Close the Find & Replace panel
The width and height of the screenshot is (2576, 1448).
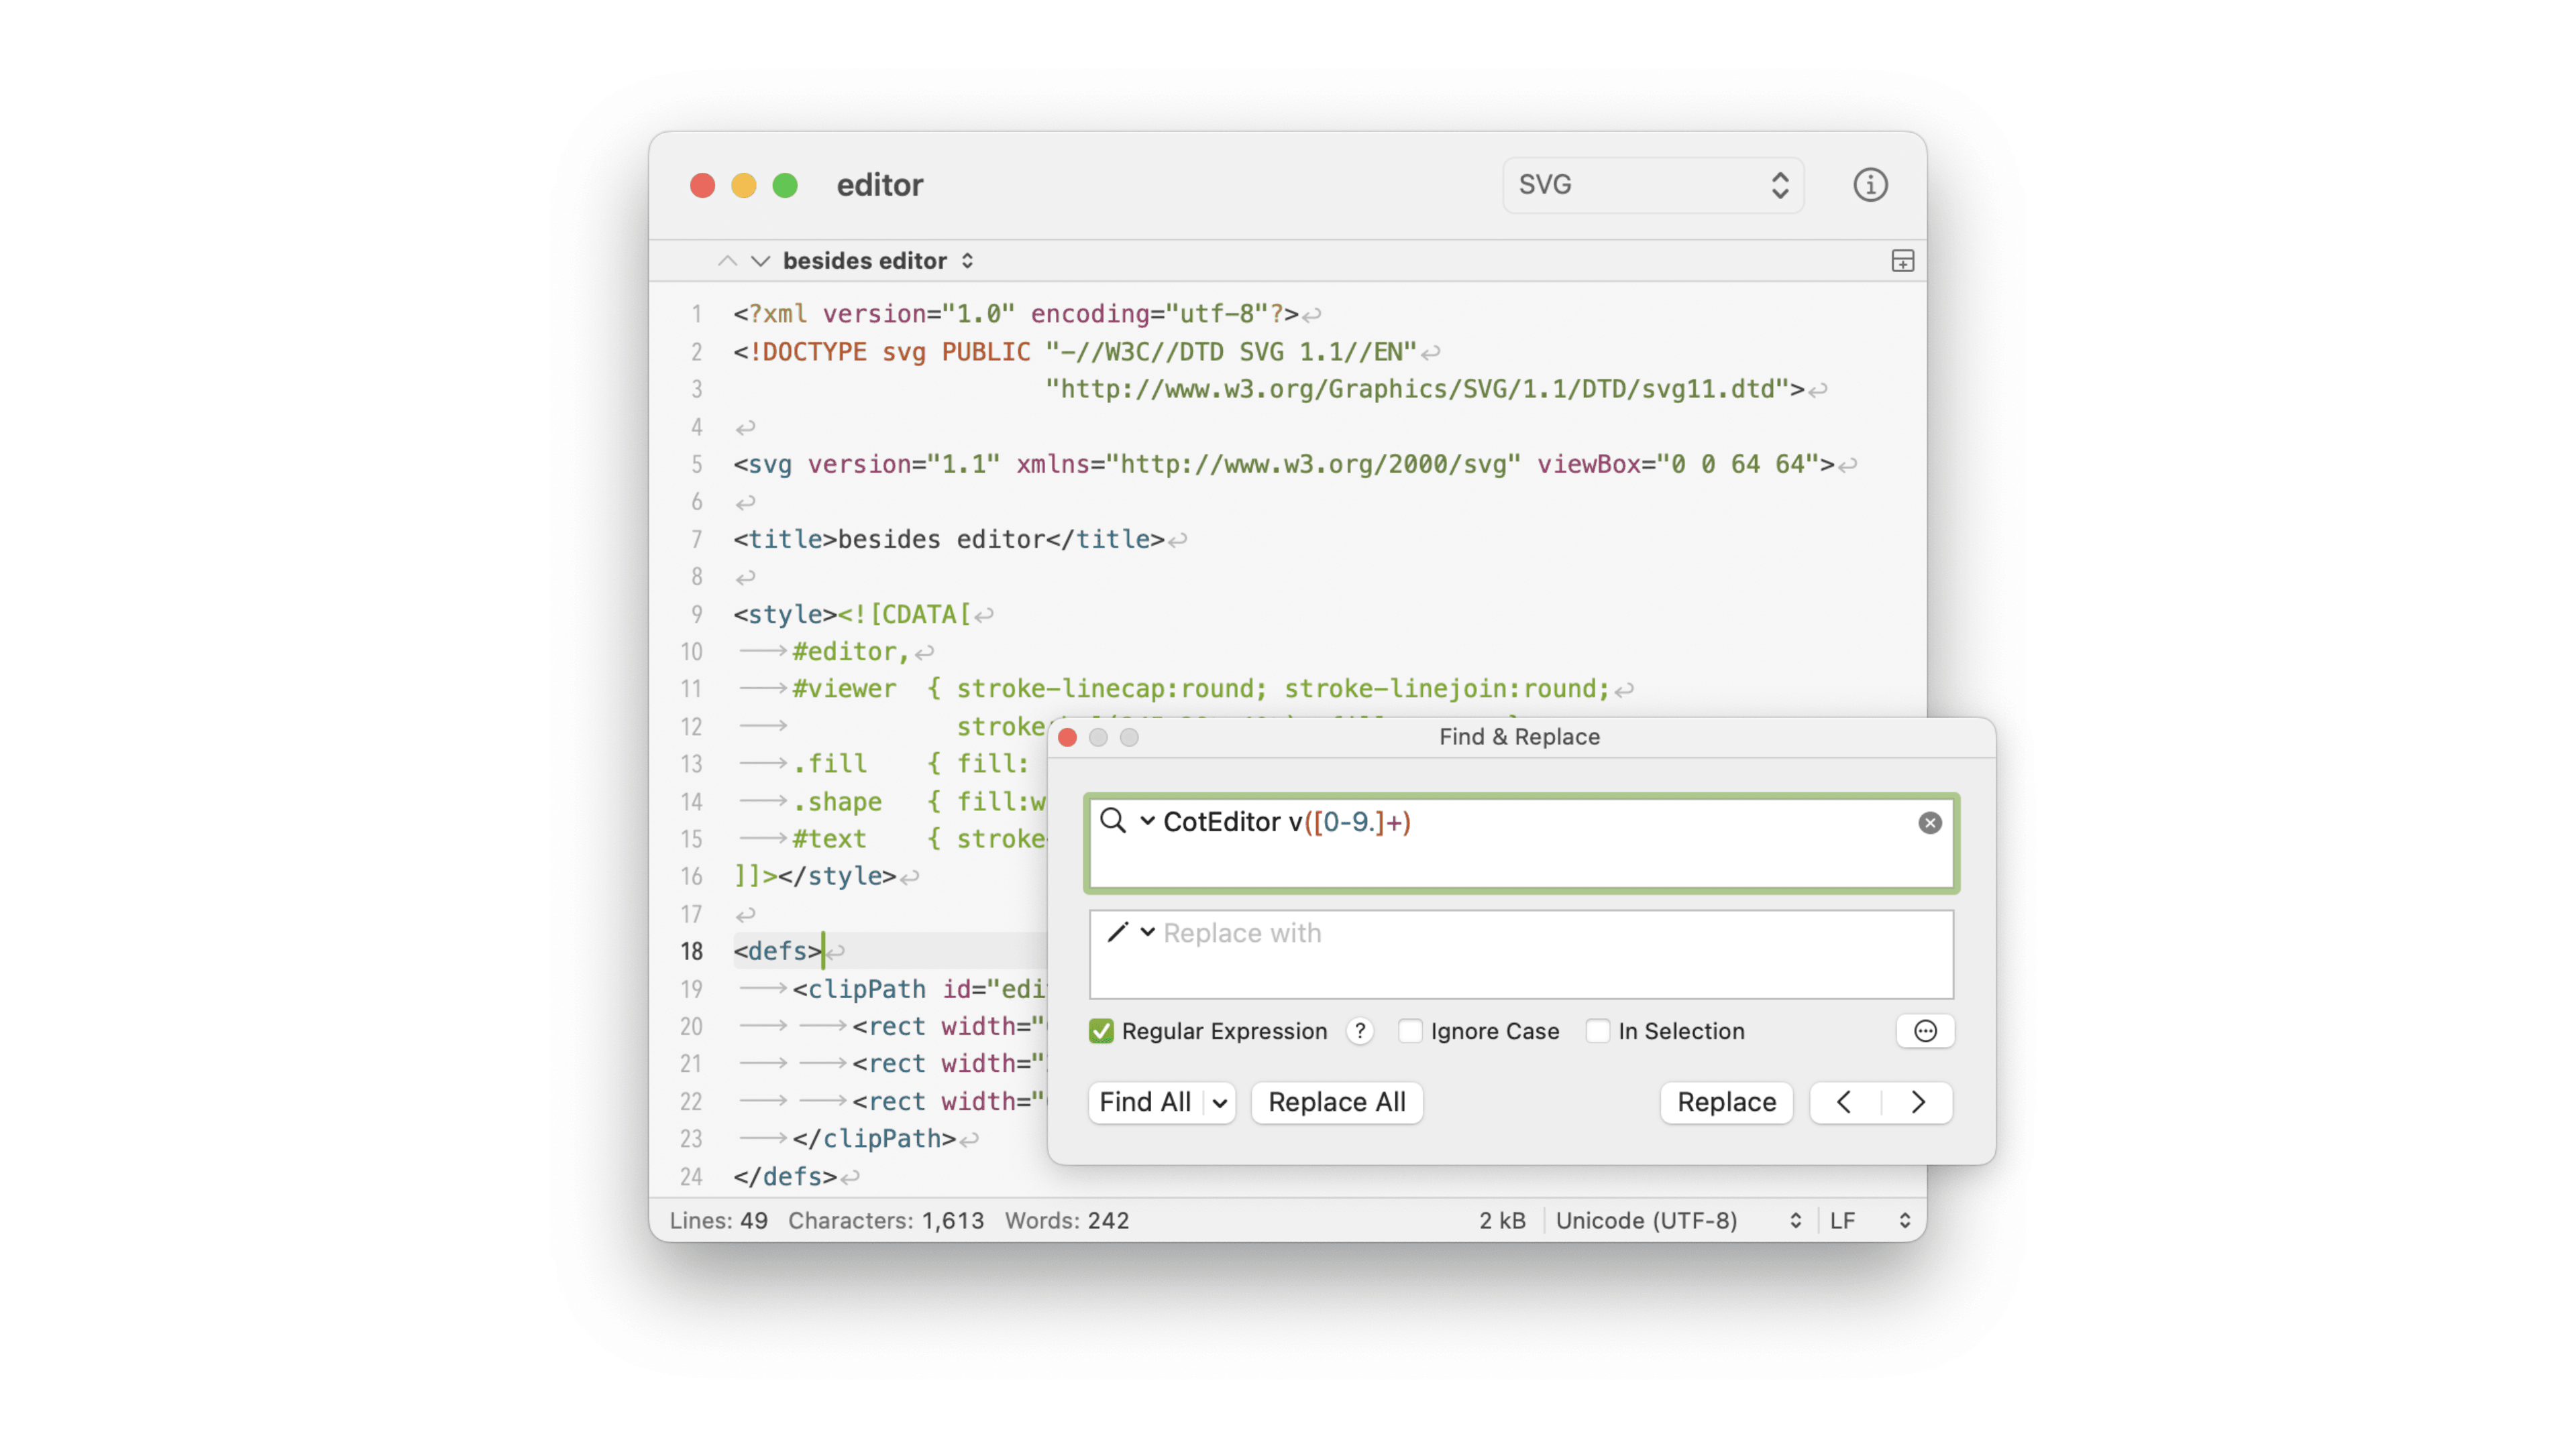click(x=1067, y=737)
